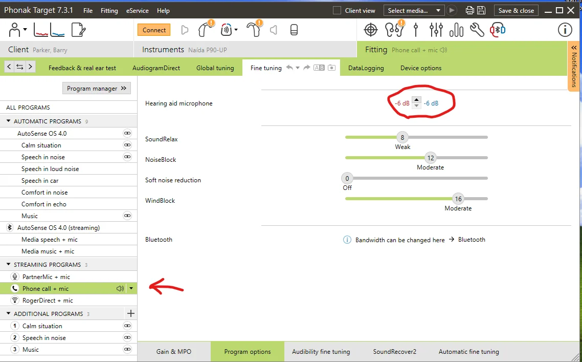Add a program with the plus icon
Viewport: 582px width, 362px height.
[x=130, y=313]
